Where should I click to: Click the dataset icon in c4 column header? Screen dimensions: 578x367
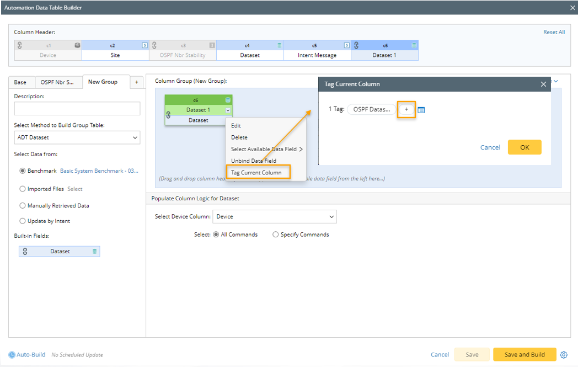[279, 45]
